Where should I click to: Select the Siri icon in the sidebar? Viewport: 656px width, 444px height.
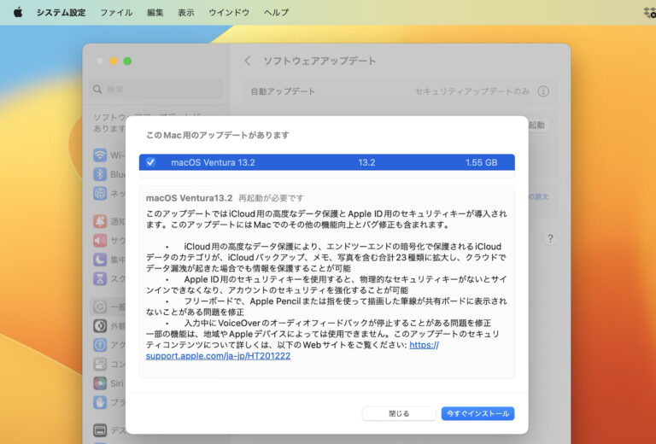click(x=100, y=383)
